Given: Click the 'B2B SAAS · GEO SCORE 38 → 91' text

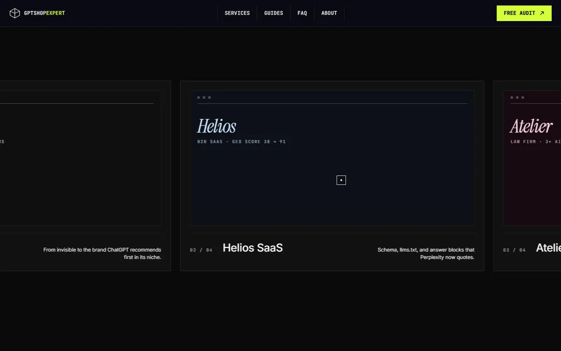Looking at the screenshot, I should (x=241, y=142).
